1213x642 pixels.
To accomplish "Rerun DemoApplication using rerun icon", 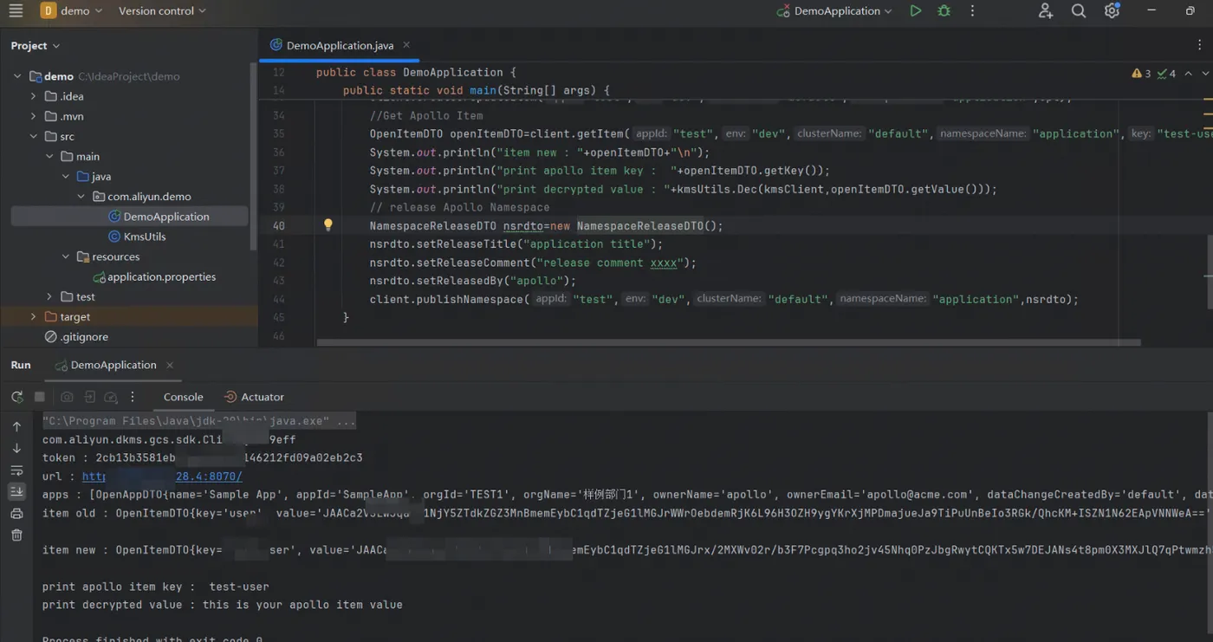I will (x=16, y=397).
